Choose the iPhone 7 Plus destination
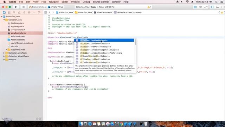 pyautogui.click(x=56, y=7)
